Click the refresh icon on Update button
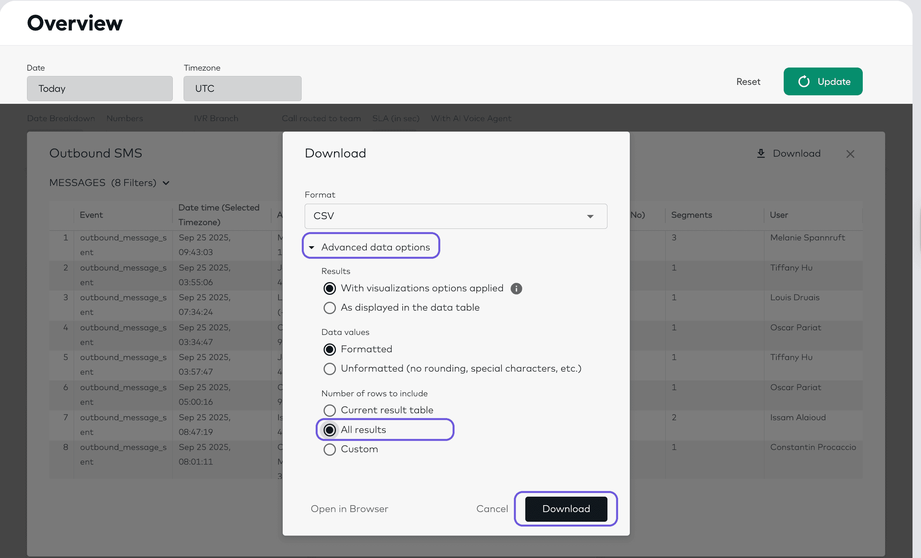Screen dimensions: 921x558 pos(804,81)
